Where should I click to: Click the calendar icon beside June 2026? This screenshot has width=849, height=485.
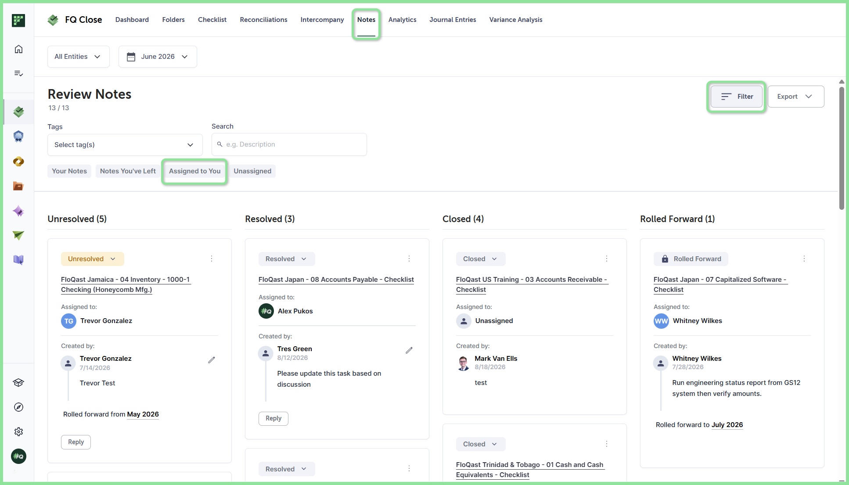(x=131, y=57)
